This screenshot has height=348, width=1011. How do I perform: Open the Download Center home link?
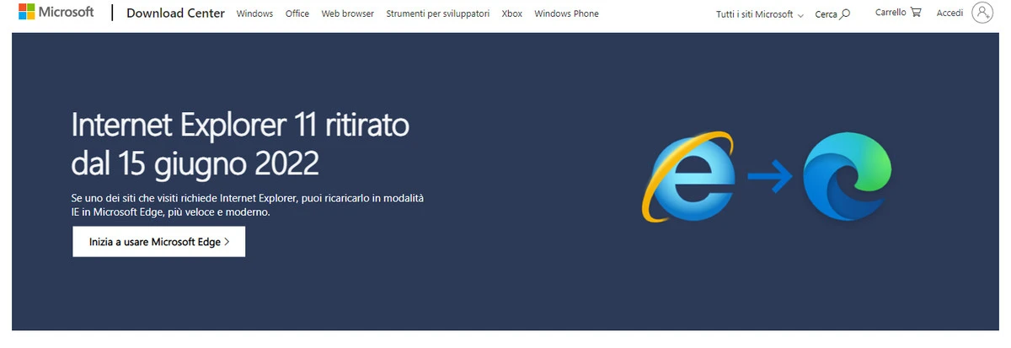pos(175,13)
